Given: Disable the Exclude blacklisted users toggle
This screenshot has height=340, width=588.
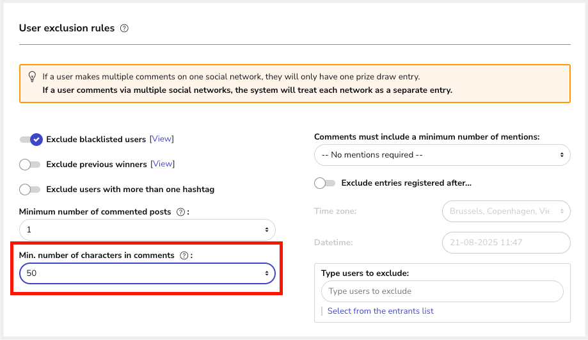Looking at the screenshot, I should [x=31, y=139].
